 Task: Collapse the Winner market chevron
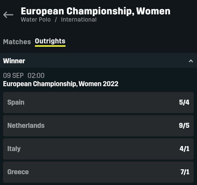tap(191, 61)
